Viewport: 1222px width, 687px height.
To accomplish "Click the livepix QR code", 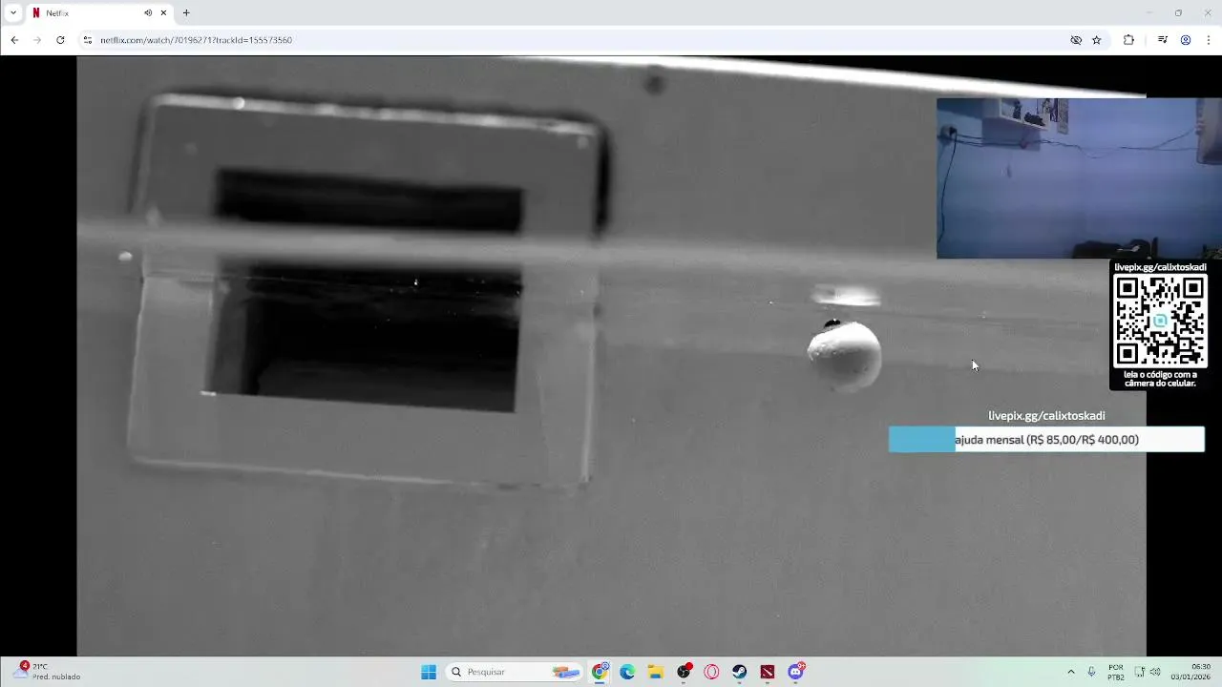I will click(x=1160, y=321).
